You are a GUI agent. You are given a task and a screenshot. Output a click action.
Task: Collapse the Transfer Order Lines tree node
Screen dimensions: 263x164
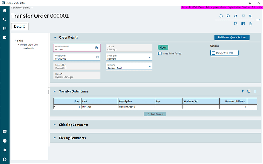[19, 44]
